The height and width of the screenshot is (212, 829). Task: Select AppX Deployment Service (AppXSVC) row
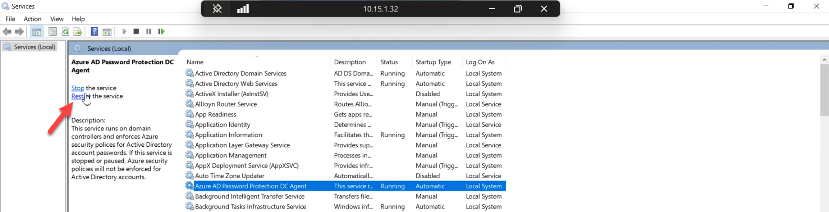coord(345,165)
